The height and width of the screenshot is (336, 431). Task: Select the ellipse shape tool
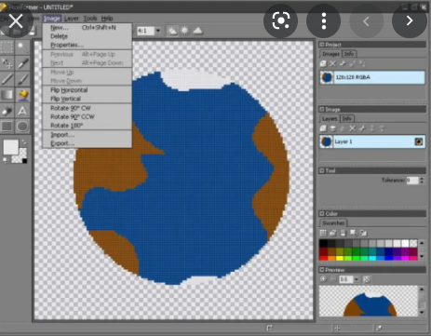coord(22,127)
